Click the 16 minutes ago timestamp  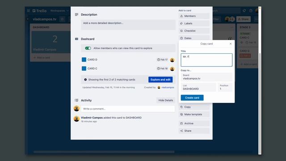[x=89, y=121]
